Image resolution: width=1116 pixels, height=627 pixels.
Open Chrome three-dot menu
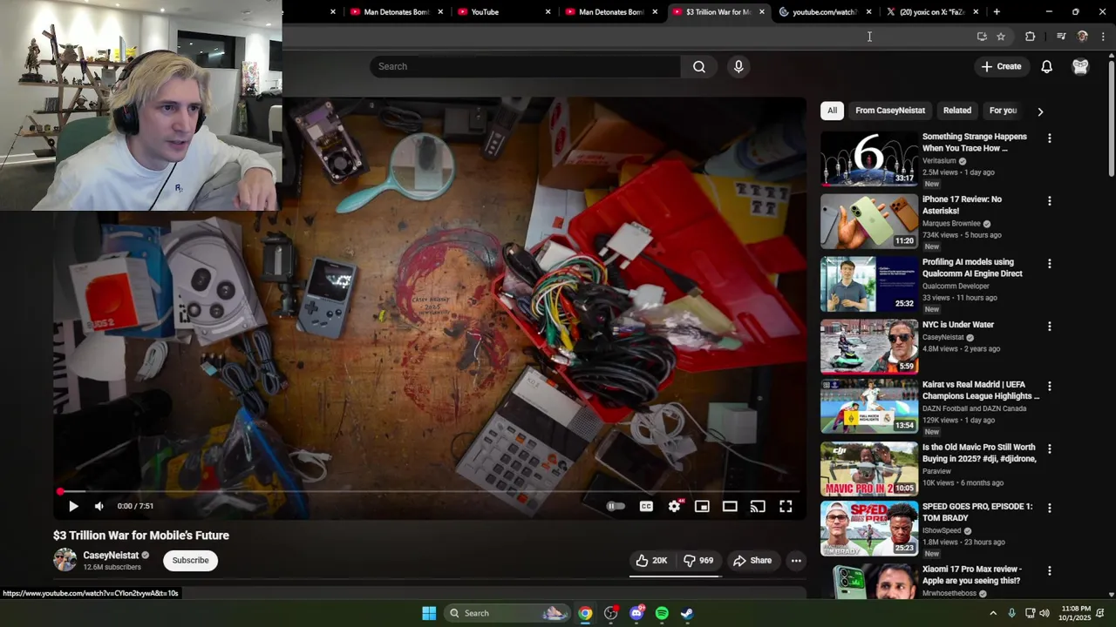(x=1103, y=37)
